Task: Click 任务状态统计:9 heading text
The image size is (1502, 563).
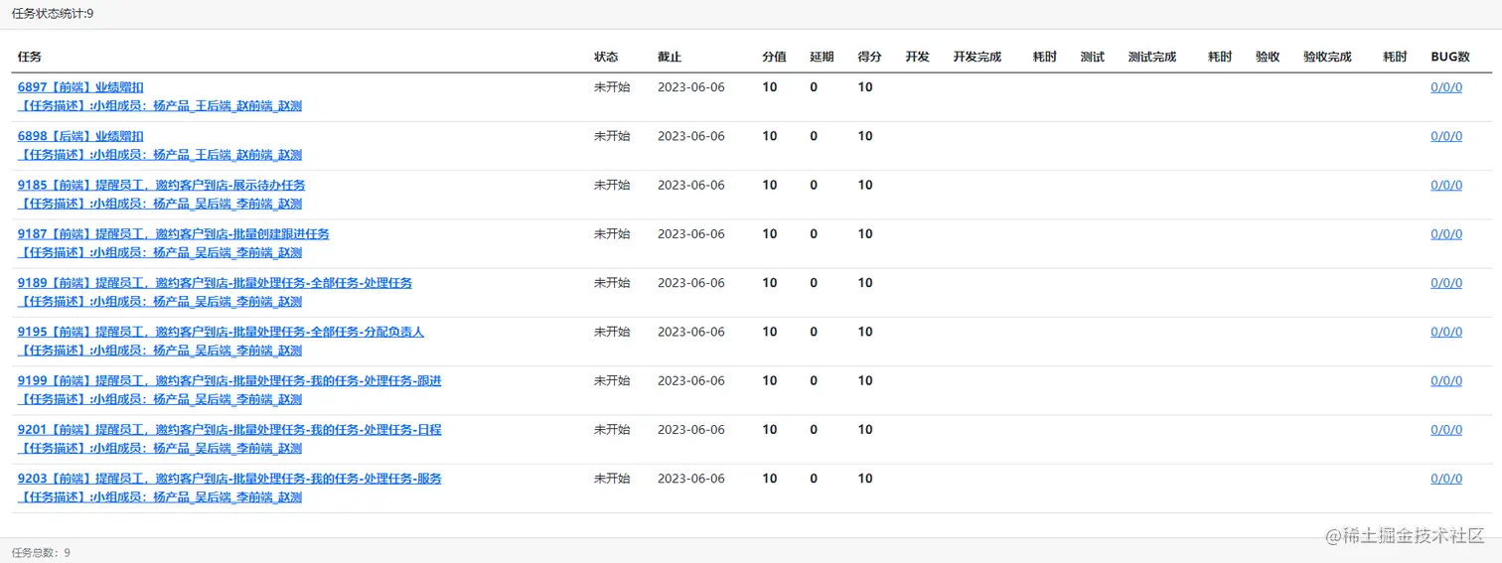Action: 53,14
